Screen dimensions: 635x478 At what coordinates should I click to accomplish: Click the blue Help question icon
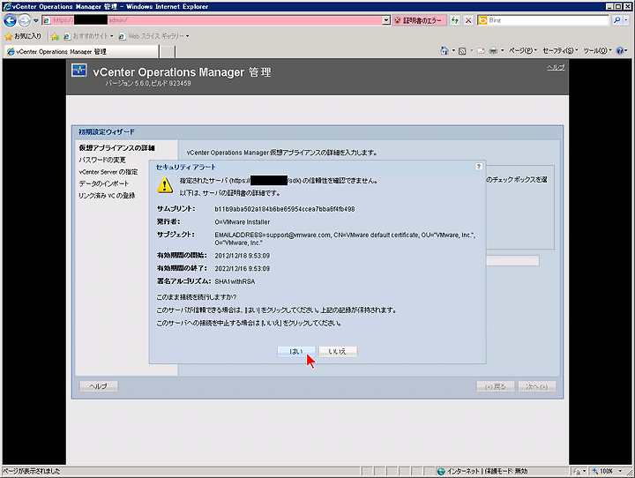click(620, 50)
